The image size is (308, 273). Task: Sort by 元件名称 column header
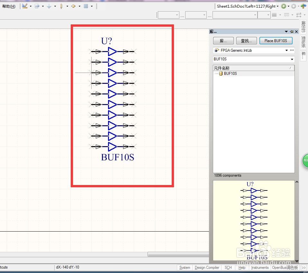pos(254,68)
